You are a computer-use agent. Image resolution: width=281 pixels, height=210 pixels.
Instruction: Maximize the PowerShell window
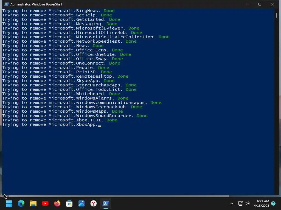click(x=260, y=4)
